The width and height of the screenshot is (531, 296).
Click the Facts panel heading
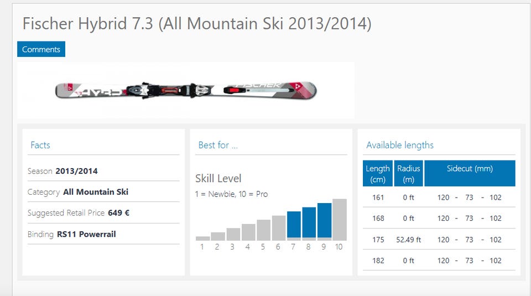[x=40, y=145]
